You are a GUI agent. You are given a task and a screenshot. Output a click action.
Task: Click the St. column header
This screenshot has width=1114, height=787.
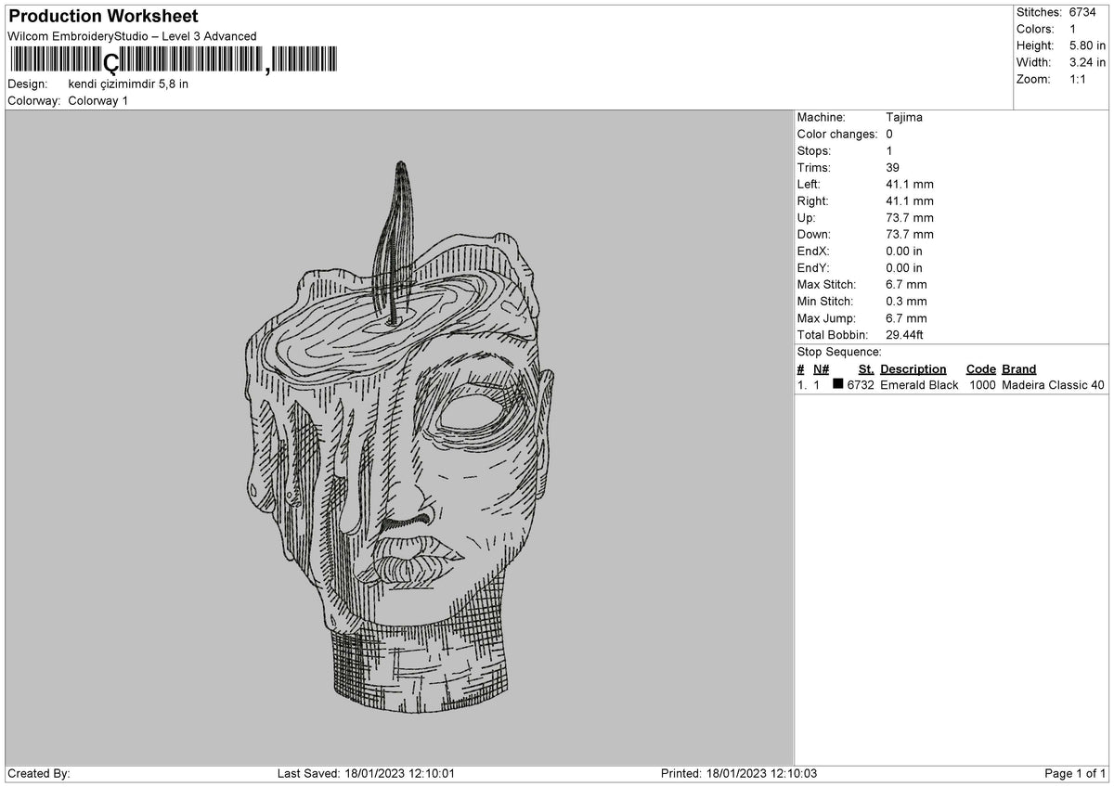[866, 369]
